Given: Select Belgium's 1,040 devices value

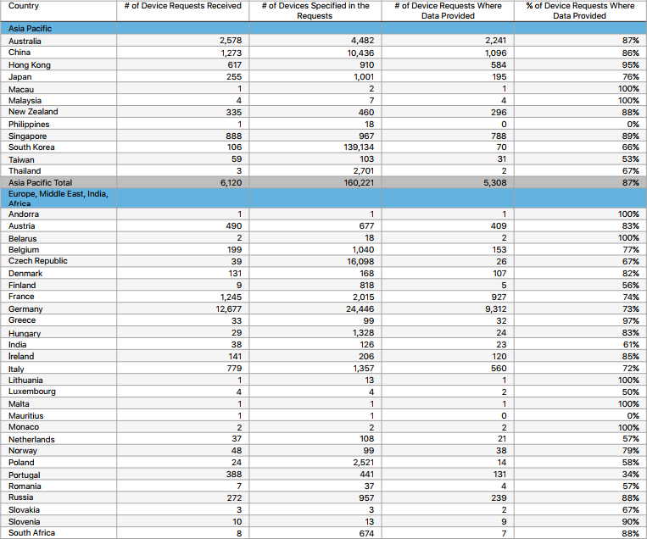Looking at the screenshot, I should pyautogui.click(x=364, y=249).
